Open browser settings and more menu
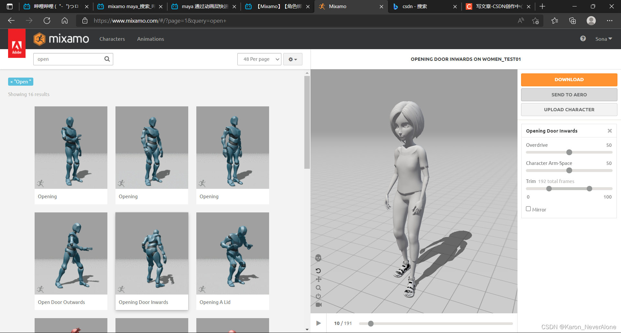Image resolution: width=621 pixels, height=333 pixels. [610, 21]
